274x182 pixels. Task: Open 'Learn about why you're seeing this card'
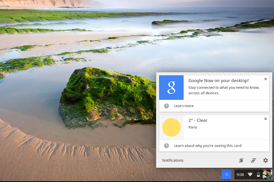point(208,146)
